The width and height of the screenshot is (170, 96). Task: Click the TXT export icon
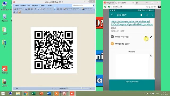pyautogui.click(x=147, y=15)
